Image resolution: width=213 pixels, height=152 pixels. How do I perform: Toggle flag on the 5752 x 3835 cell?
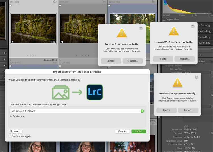[x=60, y=66]
